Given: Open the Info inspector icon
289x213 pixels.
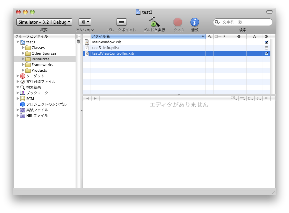Looking at the screenshot, I should 195,22.
